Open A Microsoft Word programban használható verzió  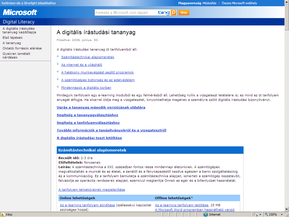[195, 209]
